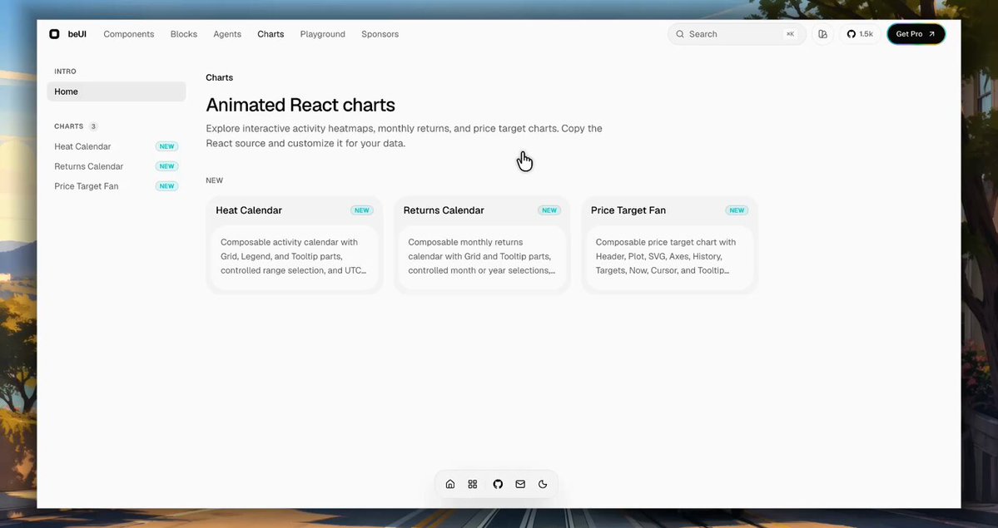Open the GitHub 1.5k stars button
This screenshot has width=998, height=528.
click(860, 34)
